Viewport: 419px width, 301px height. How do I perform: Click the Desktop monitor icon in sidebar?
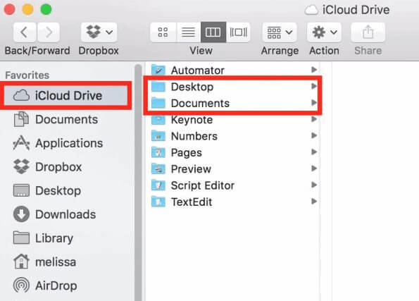point(21,190)
